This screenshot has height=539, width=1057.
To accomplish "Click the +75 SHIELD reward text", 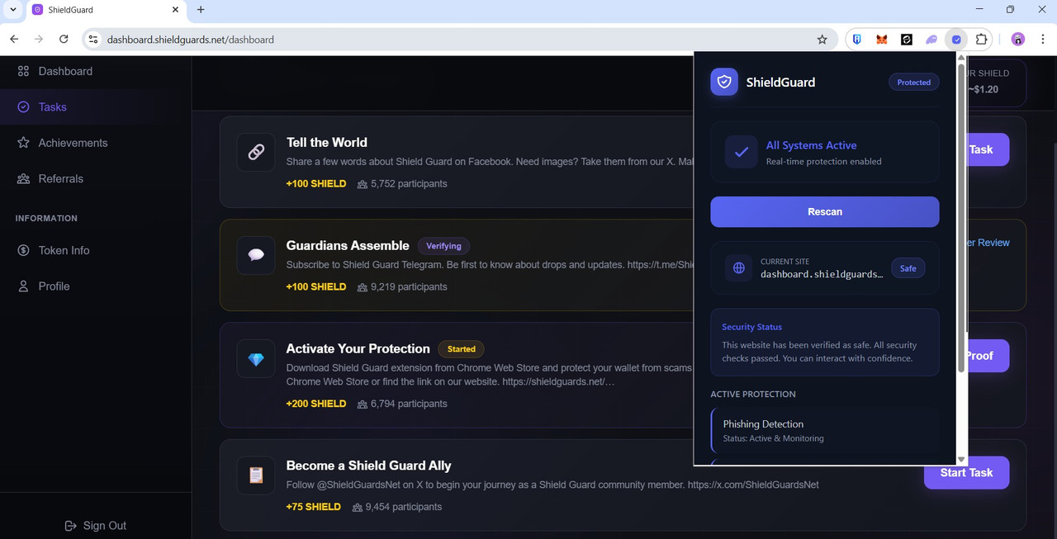I will (313, 507).
